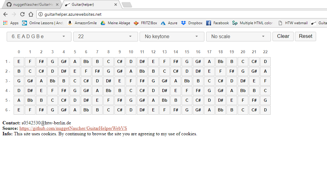
Task: Click the Reset button
Action: 306,36
